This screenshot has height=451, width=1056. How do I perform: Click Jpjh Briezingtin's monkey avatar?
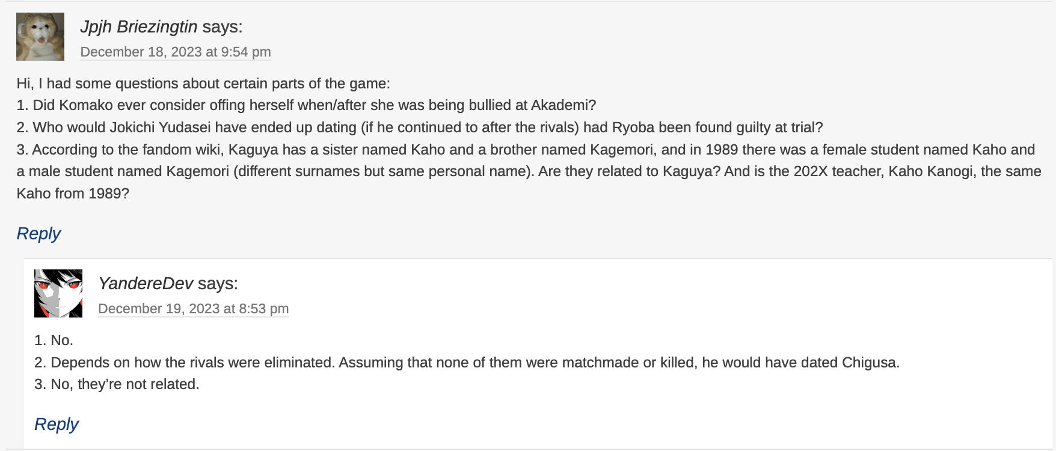point(40,37)
